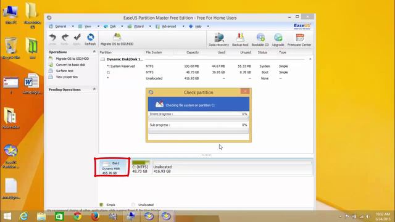This screenshot has width=395, height=222.
Task: Click the Apply checkmark icon
Action: coord(77,39)
